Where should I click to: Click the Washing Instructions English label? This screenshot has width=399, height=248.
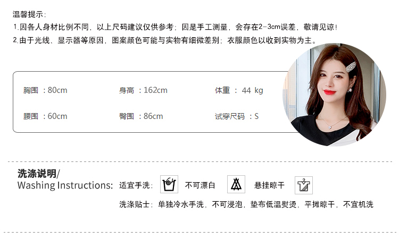(65, 185)
